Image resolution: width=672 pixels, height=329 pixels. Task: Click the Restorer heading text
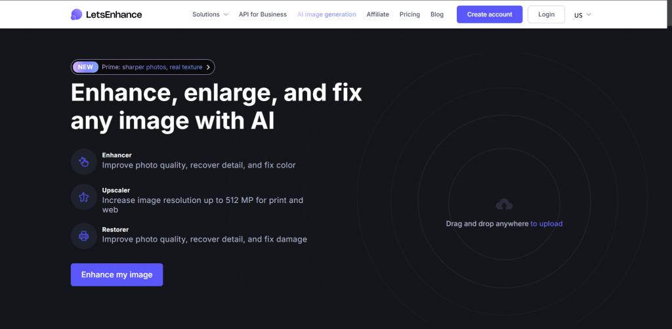(x=115, y=229)
